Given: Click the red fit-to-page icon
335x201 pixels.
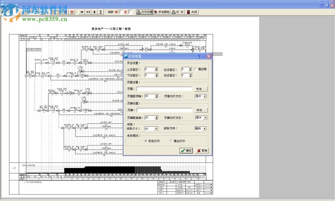Looking at the screenshot, I should [72, 12].
